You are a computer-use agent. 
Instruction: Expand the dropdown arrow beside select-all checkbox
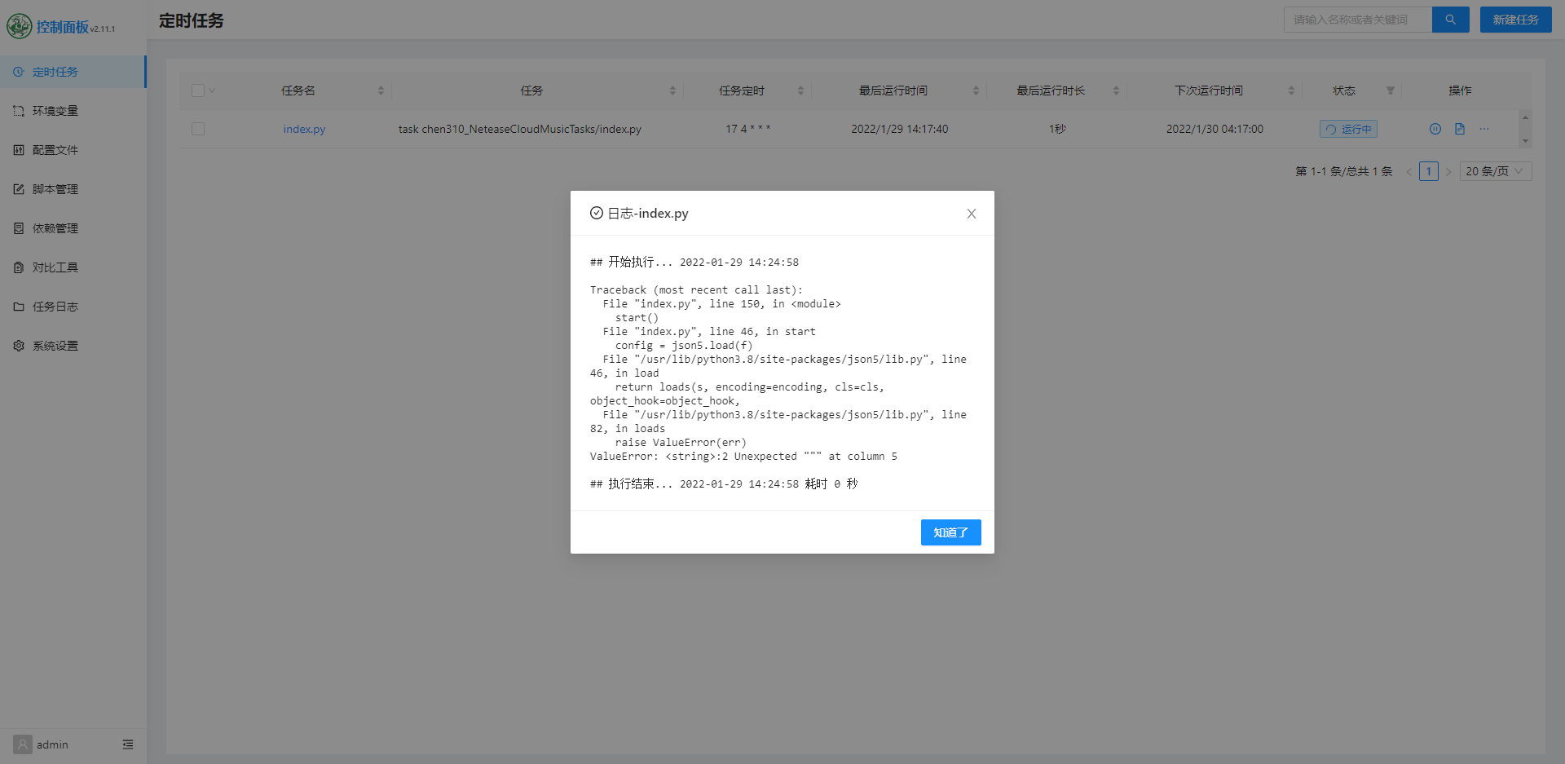coord(211,91)
